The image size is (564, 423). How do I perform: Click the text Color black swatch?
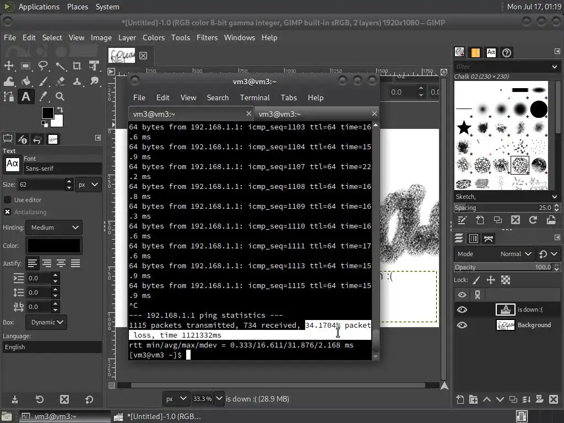(x=53, y=246)
